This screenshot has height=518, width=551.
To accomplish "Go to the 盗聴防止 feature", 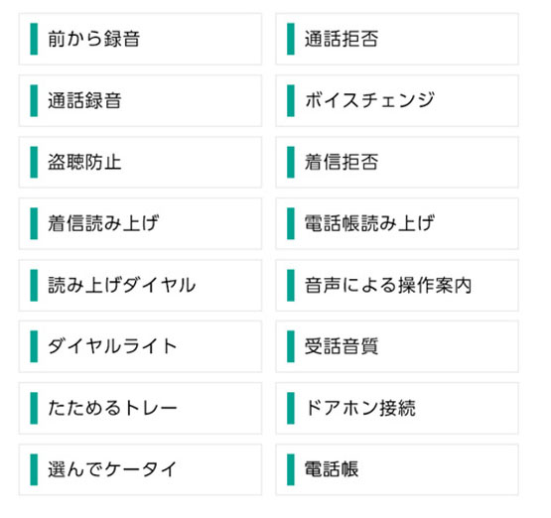I will point(140,163).
